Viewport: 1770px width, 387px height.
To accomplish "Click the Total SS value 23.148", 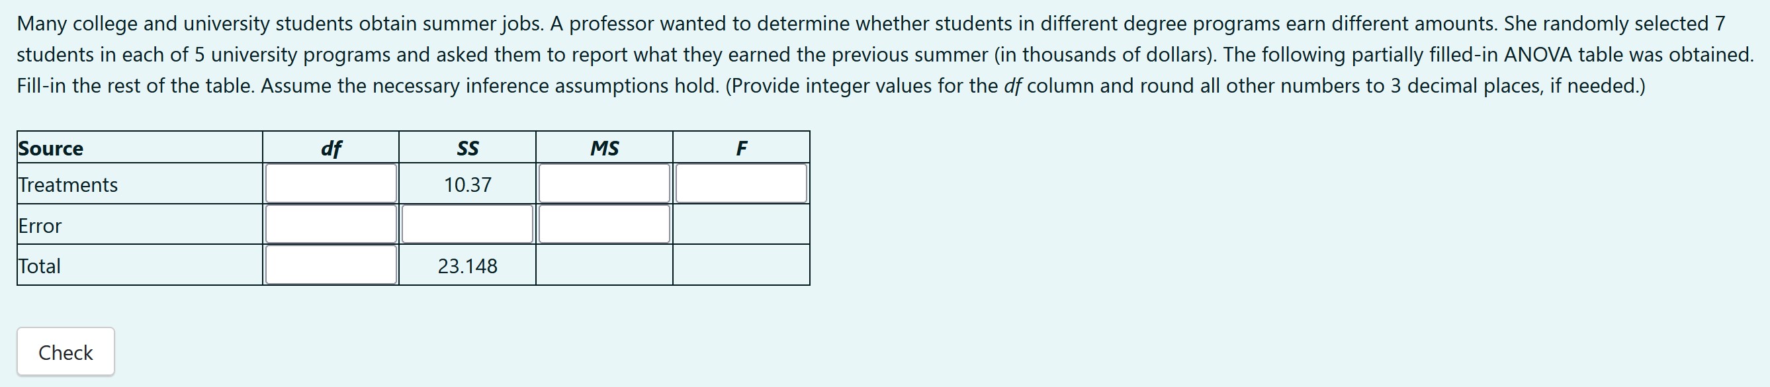I will pos(467,267).
